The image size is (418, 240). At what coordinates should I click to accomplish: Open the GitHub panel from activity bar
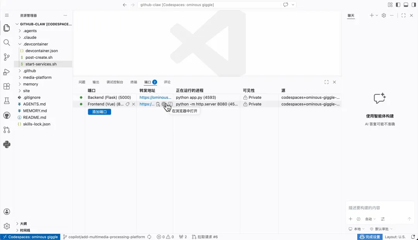(6, 115)
